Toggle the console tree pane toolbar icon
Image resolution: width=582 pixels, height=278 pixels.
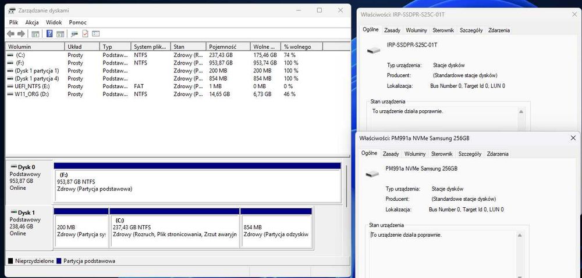36,34
